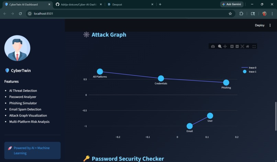Screen dimensions: 277x162
Task: Click the y-axis label 0.5
Action: pos(85,79)
